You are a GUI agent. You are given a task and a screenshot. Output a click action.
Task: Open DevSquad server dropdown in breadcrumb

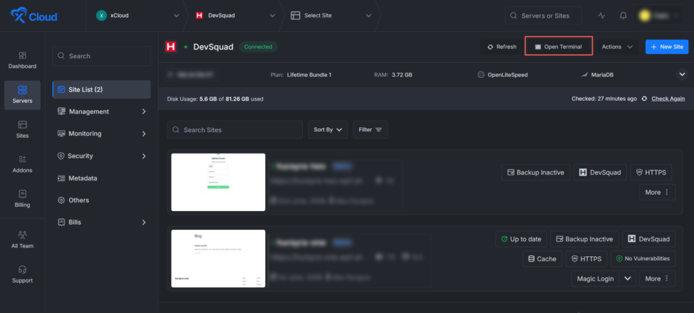coord(272,16)
